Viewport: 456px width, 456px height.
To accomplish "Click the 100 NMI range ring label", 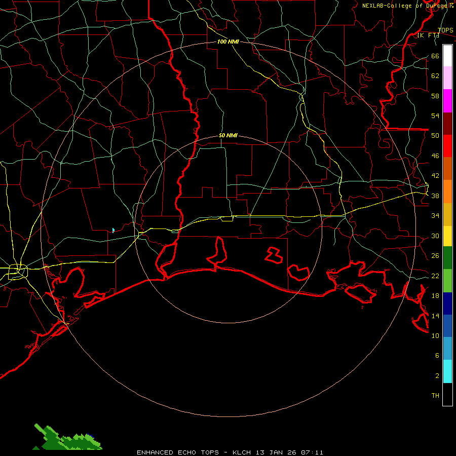I will pyautogui.click(x=228, y=42).
